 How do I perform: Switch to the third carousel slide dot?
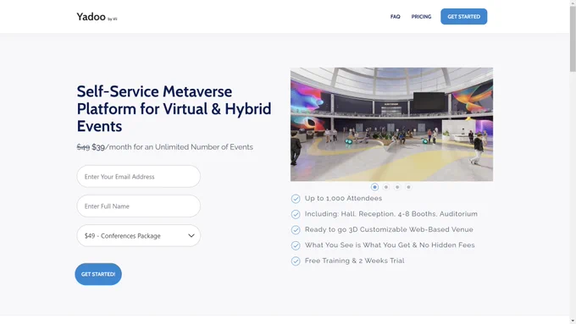[x=397, y=187]
